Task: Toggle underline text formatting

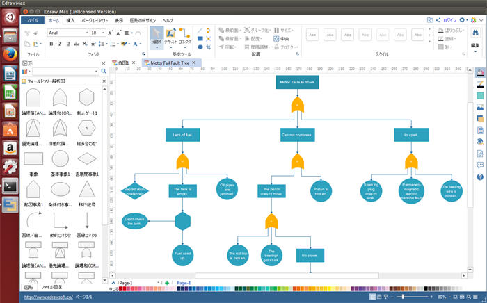Action: click(x=68, y=44)
